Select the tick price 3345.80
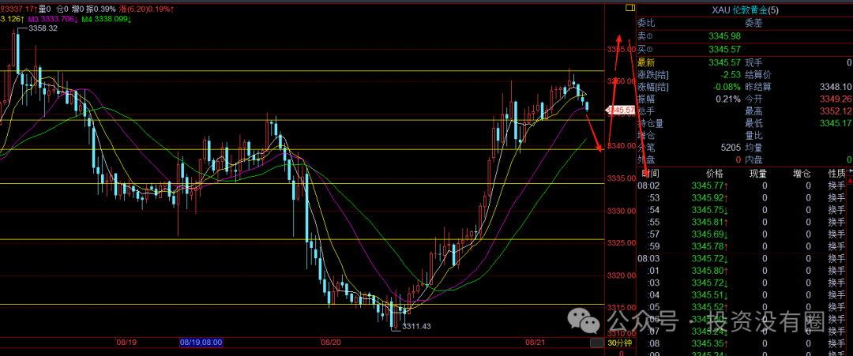Viewport: 853px width, 356px height. pos(709,271)
